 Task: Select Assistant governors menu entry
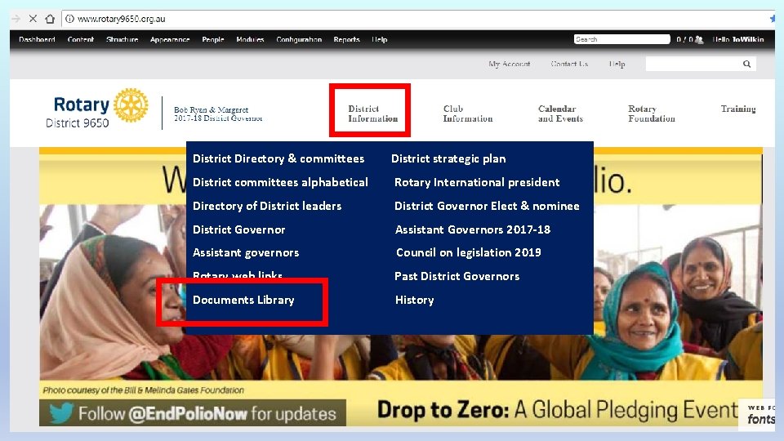pos(246,252)
